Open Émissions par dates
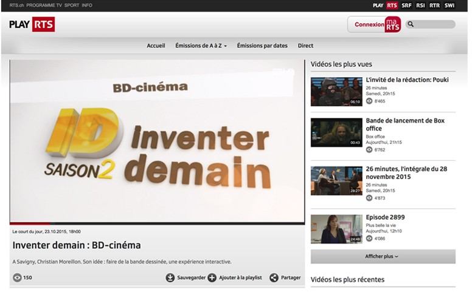This screenshot has height=295, width=475. [262, 46]
